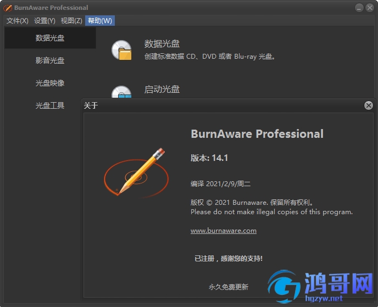Screen dimensions: 378x307
Task: Switch to the 光盘映像 category
Action: (x=50, y=83)
